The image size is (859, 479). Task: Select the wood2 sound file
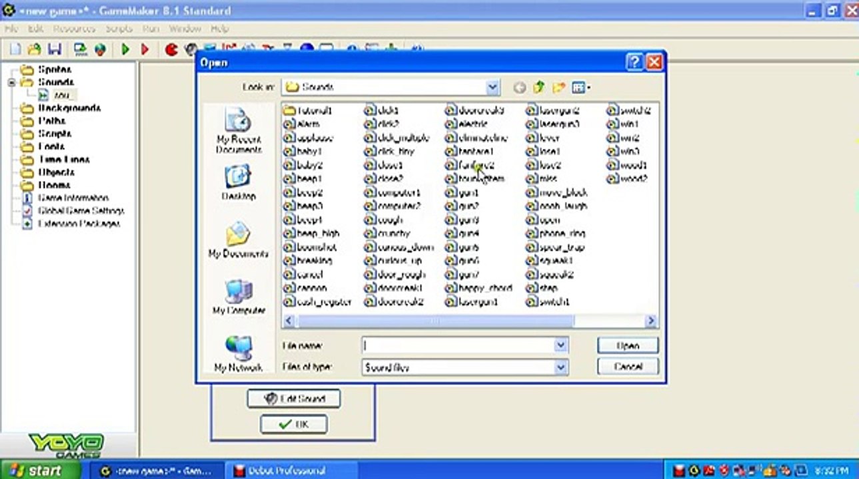627,179
